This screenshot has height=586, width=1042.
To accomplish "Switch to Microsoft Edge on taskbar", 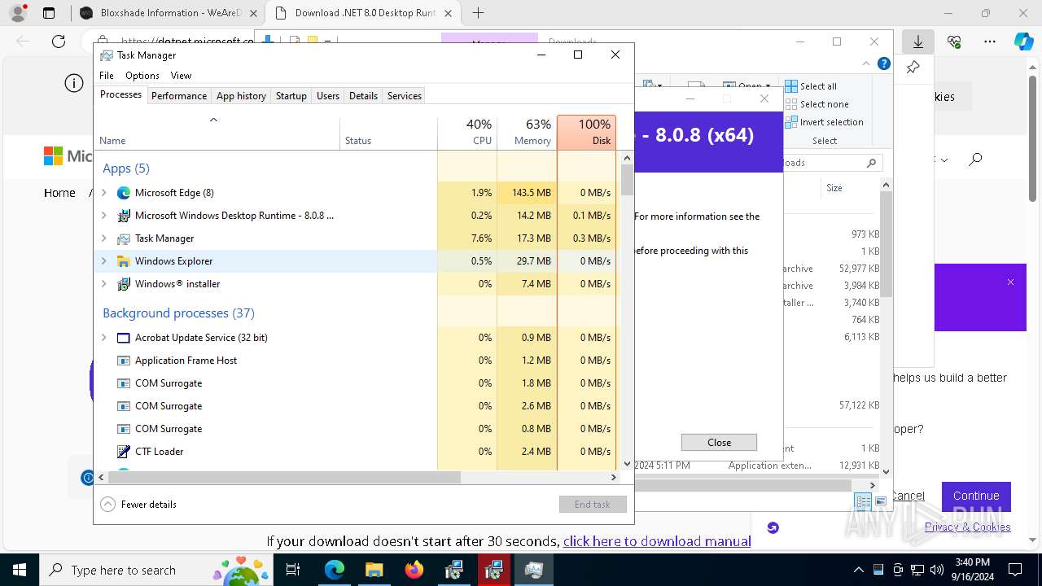I will (x=335, y=570).
